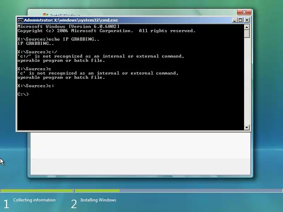Open the cmd.exe system menu icon
This screenshot has width=283, height=212.
click(x=20, y=20)
